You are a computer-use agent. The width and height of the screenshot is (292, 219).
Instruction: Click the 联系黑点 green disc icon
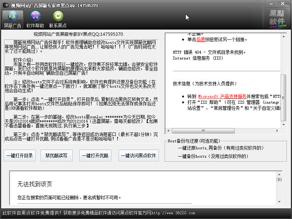58,16
